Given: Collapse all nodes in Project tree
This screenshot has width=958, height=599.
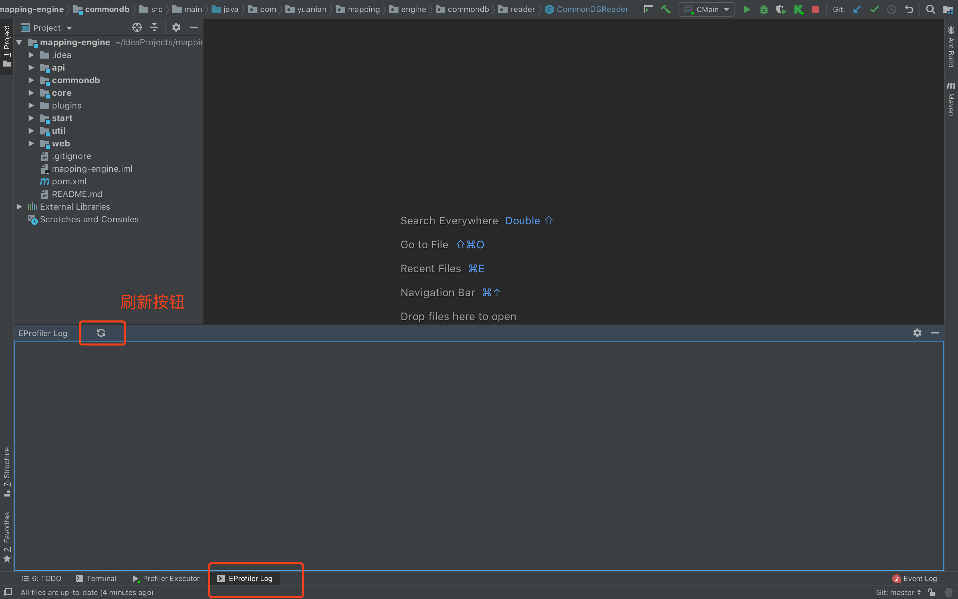Looking at the screenshot, I should tap(154, 27).
